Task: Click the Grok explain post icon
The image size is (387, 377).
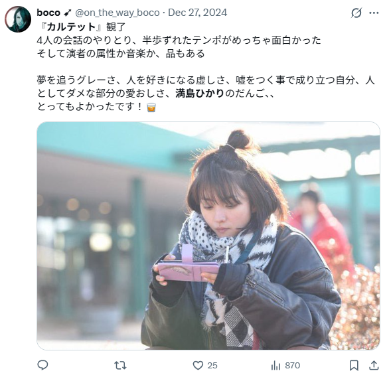Action: (356, 13)
